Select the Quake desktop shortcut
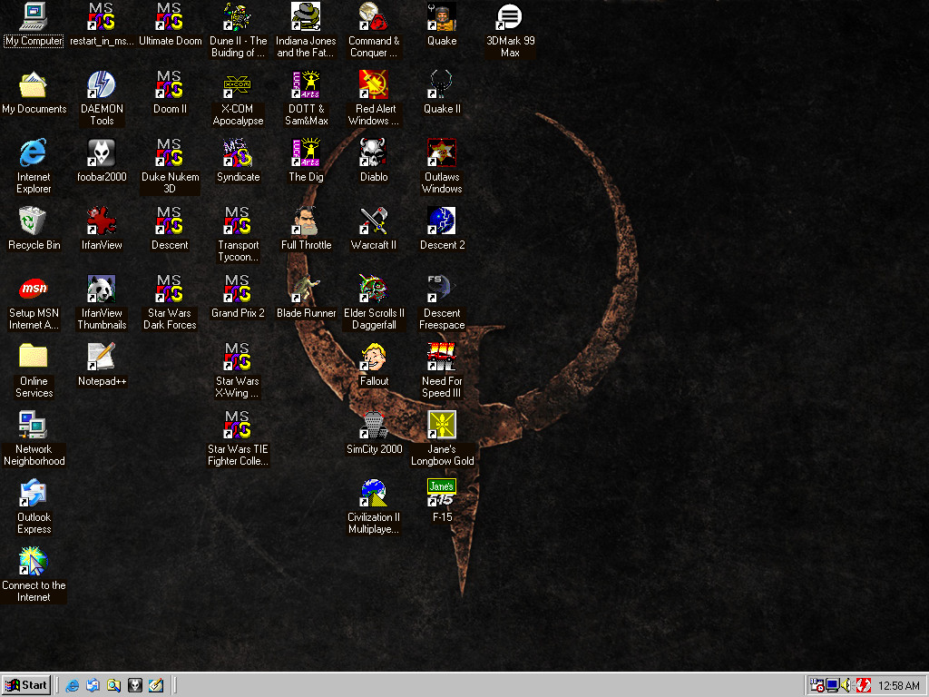 (442, 17)
